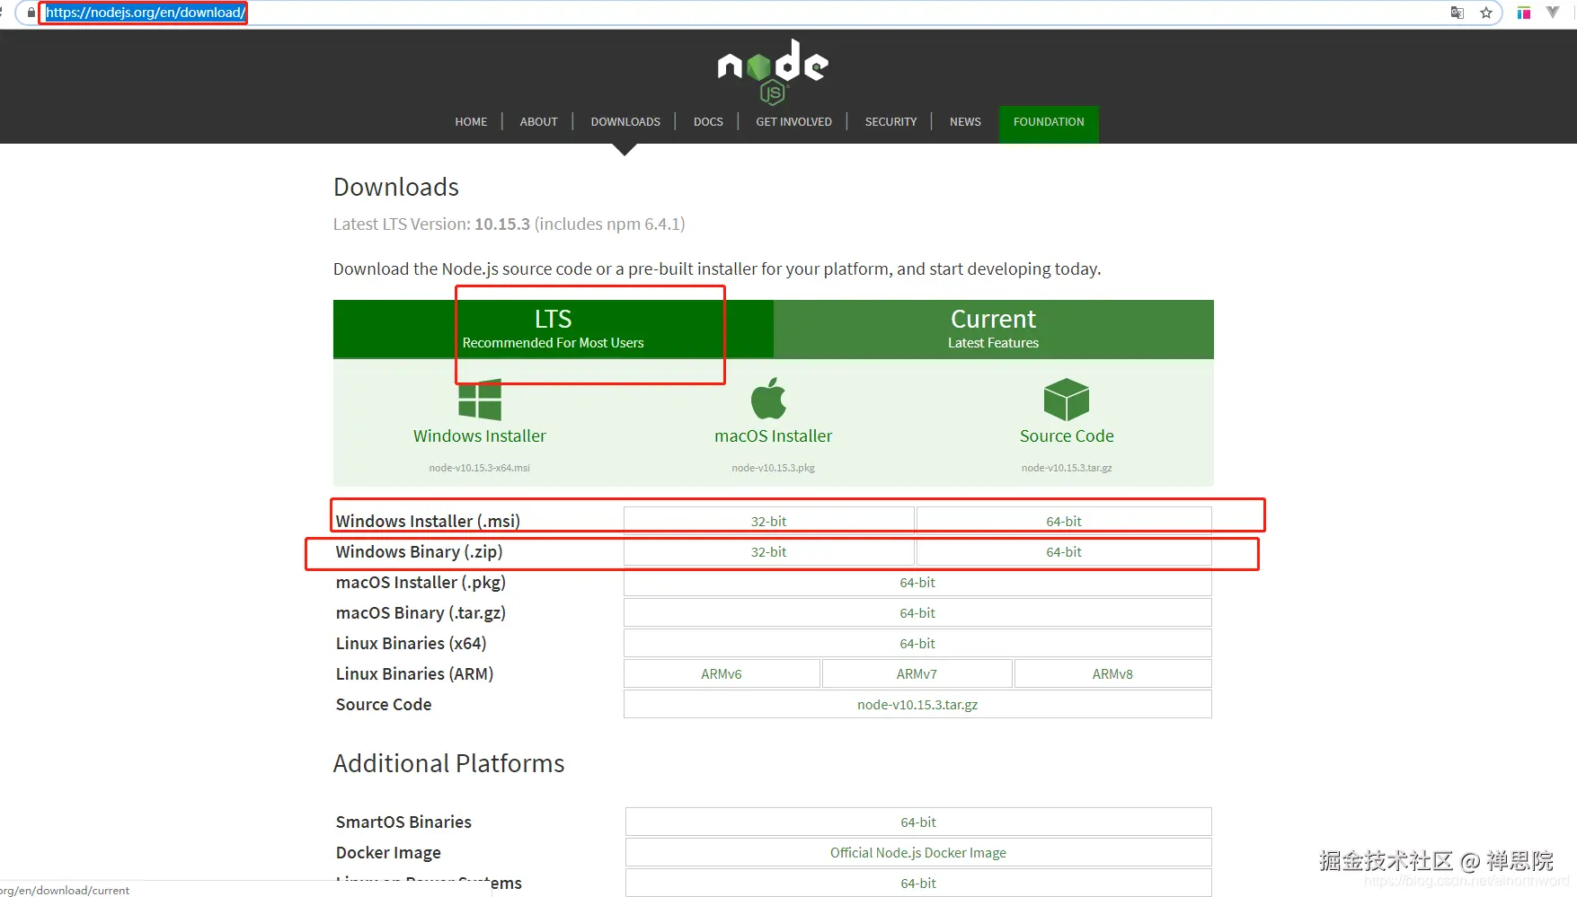The height and width of the screenshot is (897, 1577).
Task: Download Linux Binaries (x64) 64-bit
Action: point(917,644)
